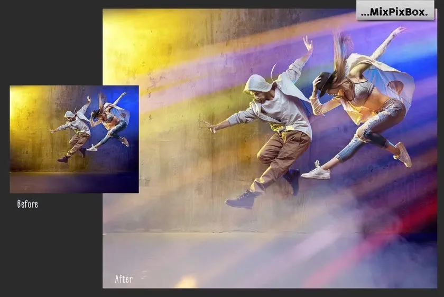Image resolution: width=444 pixels, height=297 pixels.
Task: Click the female dancer's front white sneaker
Action: click(316, 171)
